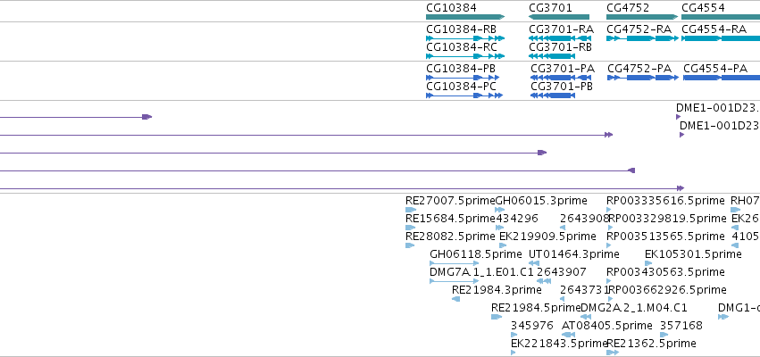Select the CG3701-RB transcript glyph

pos(552,56)
